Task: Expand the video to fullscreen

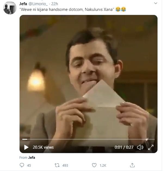Action: 150,147
